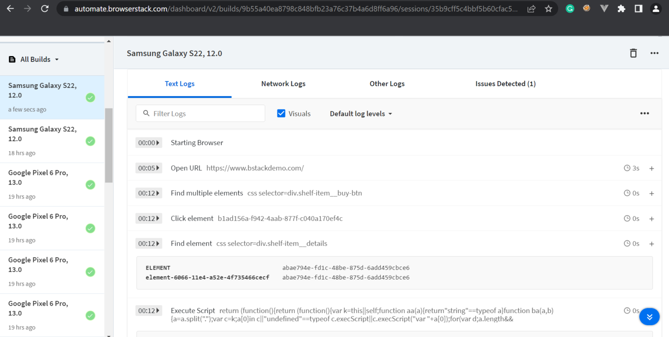Uncheck the Visuals checkbox
Screen dimensions: 669x337
[281, 113]
